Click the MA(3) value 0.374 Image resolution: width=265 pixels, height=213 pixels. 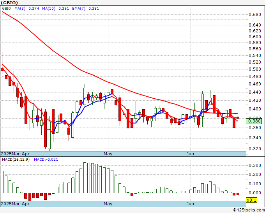click(34, 9)
